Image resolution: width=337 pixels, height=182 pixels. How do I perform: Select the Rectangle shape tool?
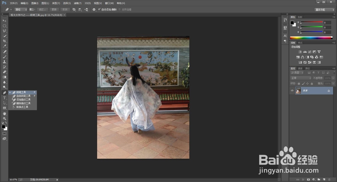pyautogui.click(x=4, y=108)
